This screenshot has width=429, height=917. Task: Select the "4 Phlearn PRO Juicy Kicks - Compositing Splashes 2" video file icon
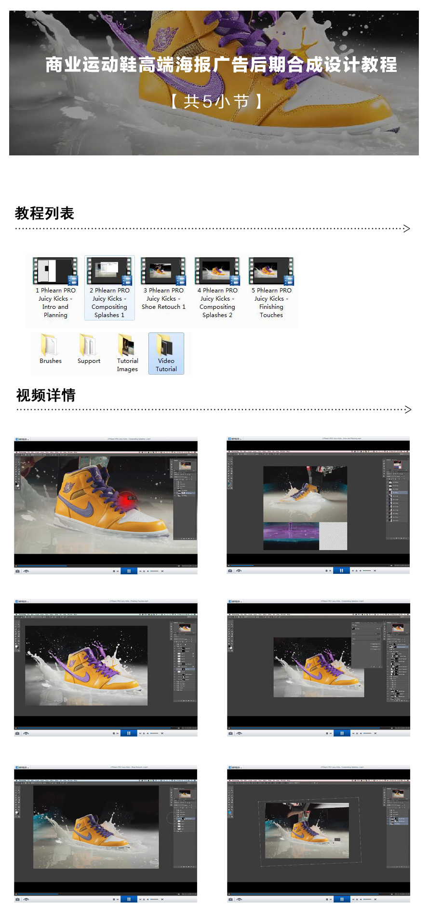tap(217, 271)
